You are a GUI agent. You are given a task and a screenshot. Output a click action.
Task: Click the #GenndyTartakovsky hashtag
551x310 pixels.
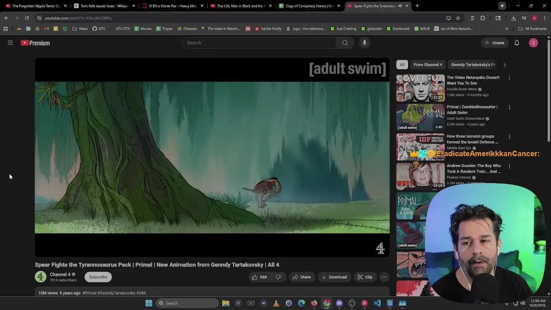pyautogui.click(x=117, y=293)
